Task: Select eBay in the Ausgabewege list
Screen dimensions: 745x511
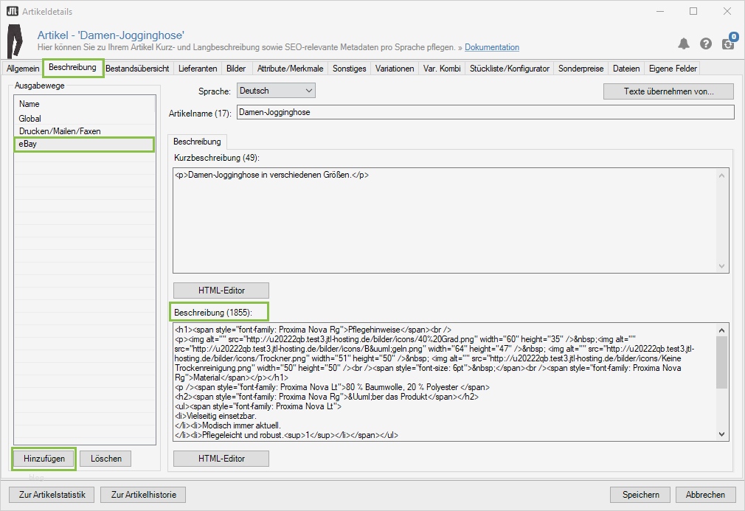Action: point(83,145)
